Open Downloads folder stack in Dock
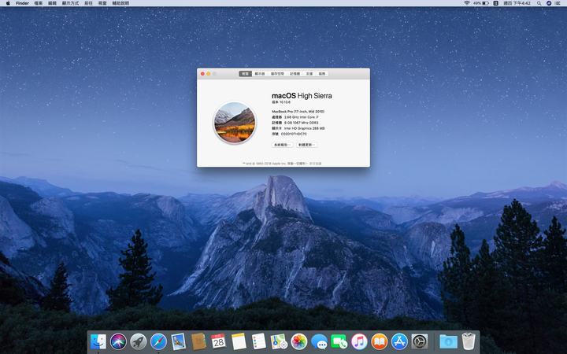Screen dimensions: 567x354 [x=448, y=341]
